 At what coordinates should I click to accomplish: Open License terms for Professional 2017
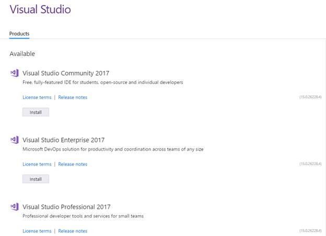click(x=37, y=231)
